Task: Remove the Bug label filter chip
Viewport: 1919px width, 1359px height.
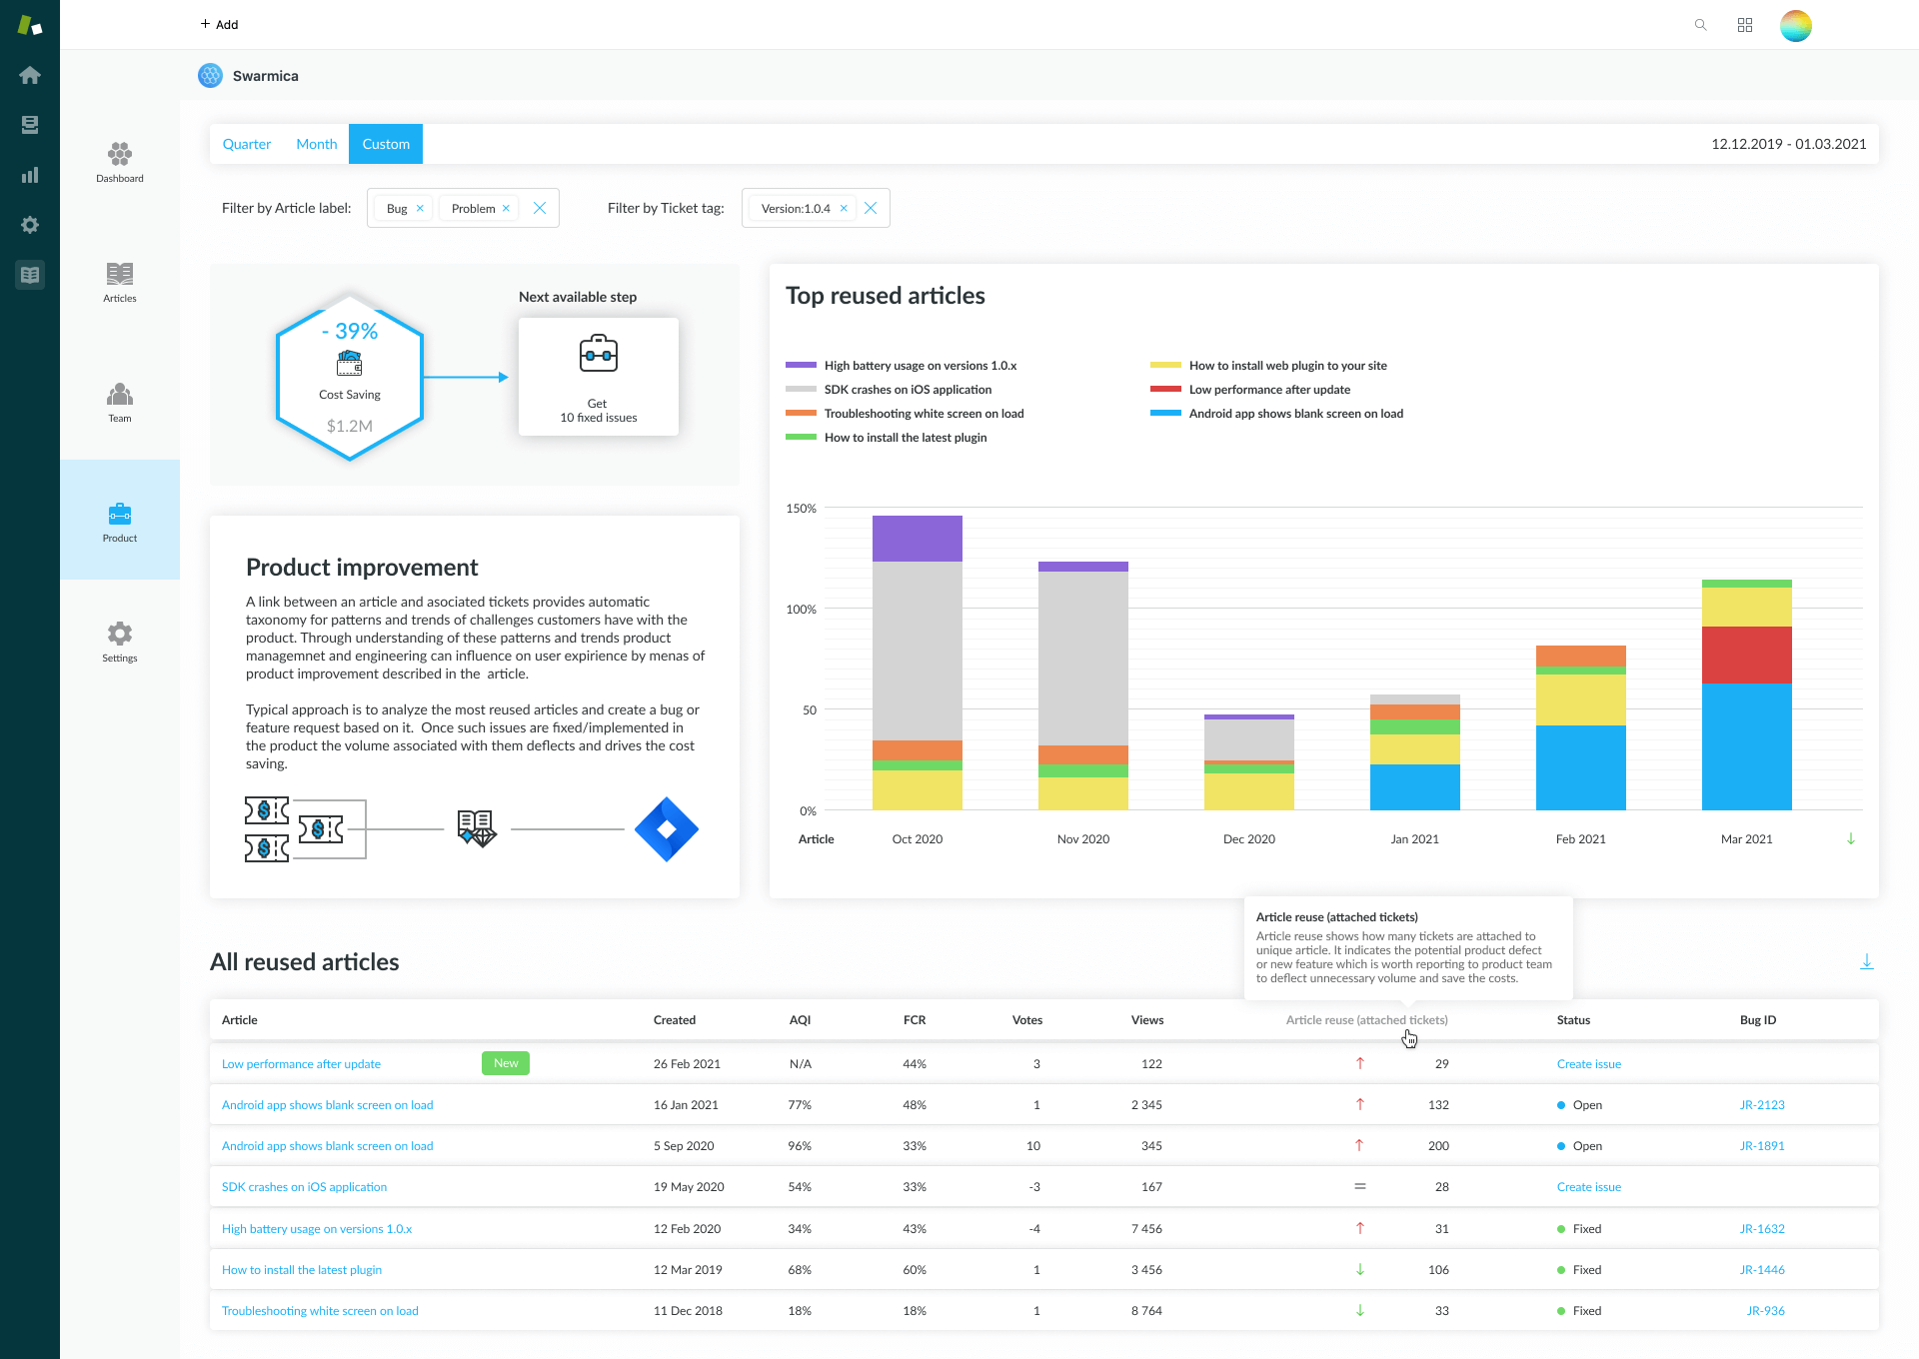Action: (420, 208)
